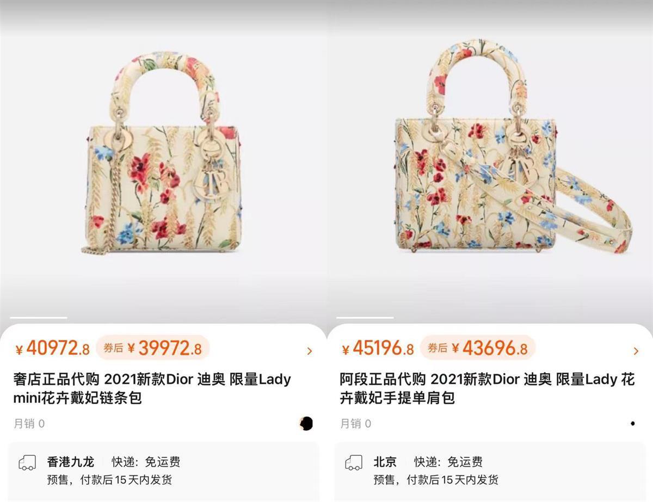
Task: View the floral Lady Dior bag with strap image
Action: click(x=512, y=147)
